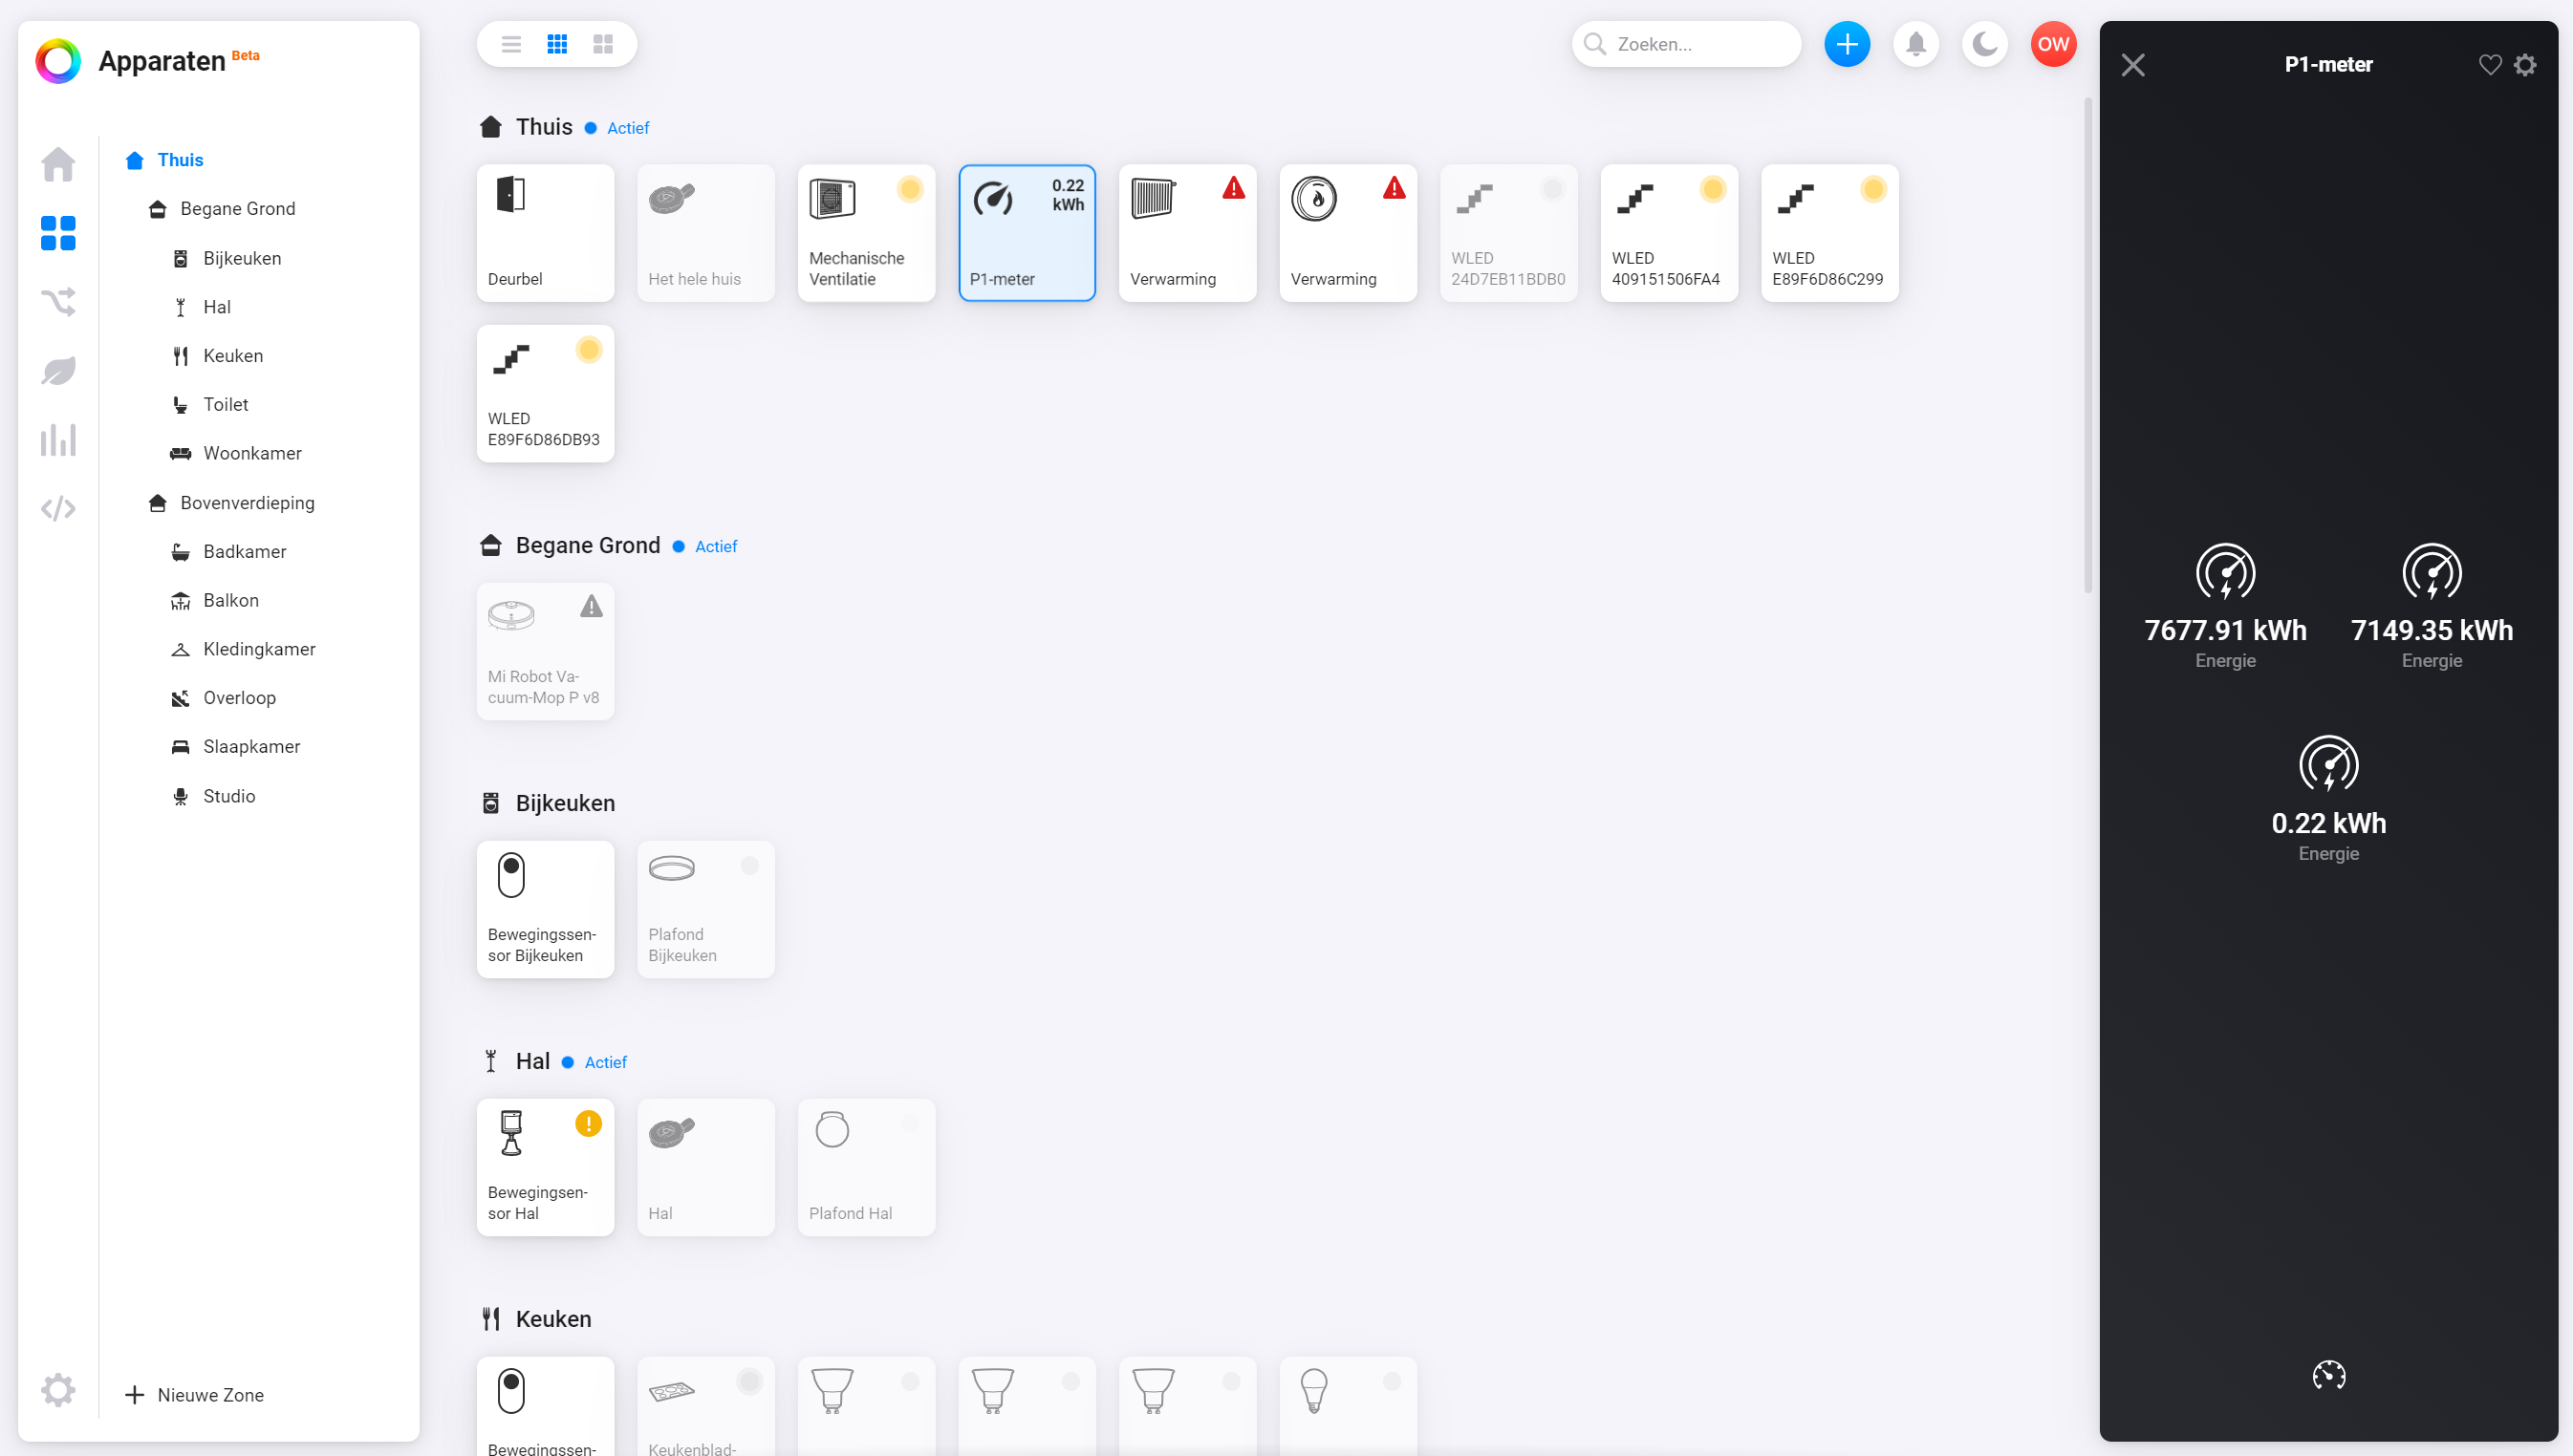
Task: Favorite the P1-meter with heart icon
Action: [2490, 65]
